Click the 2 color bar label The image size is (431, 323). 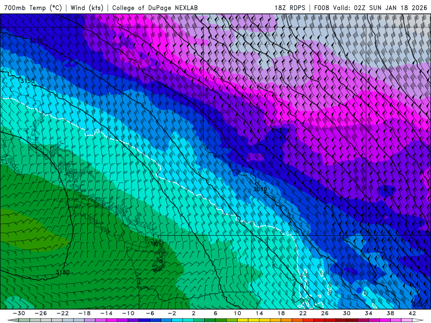point(194,313)
